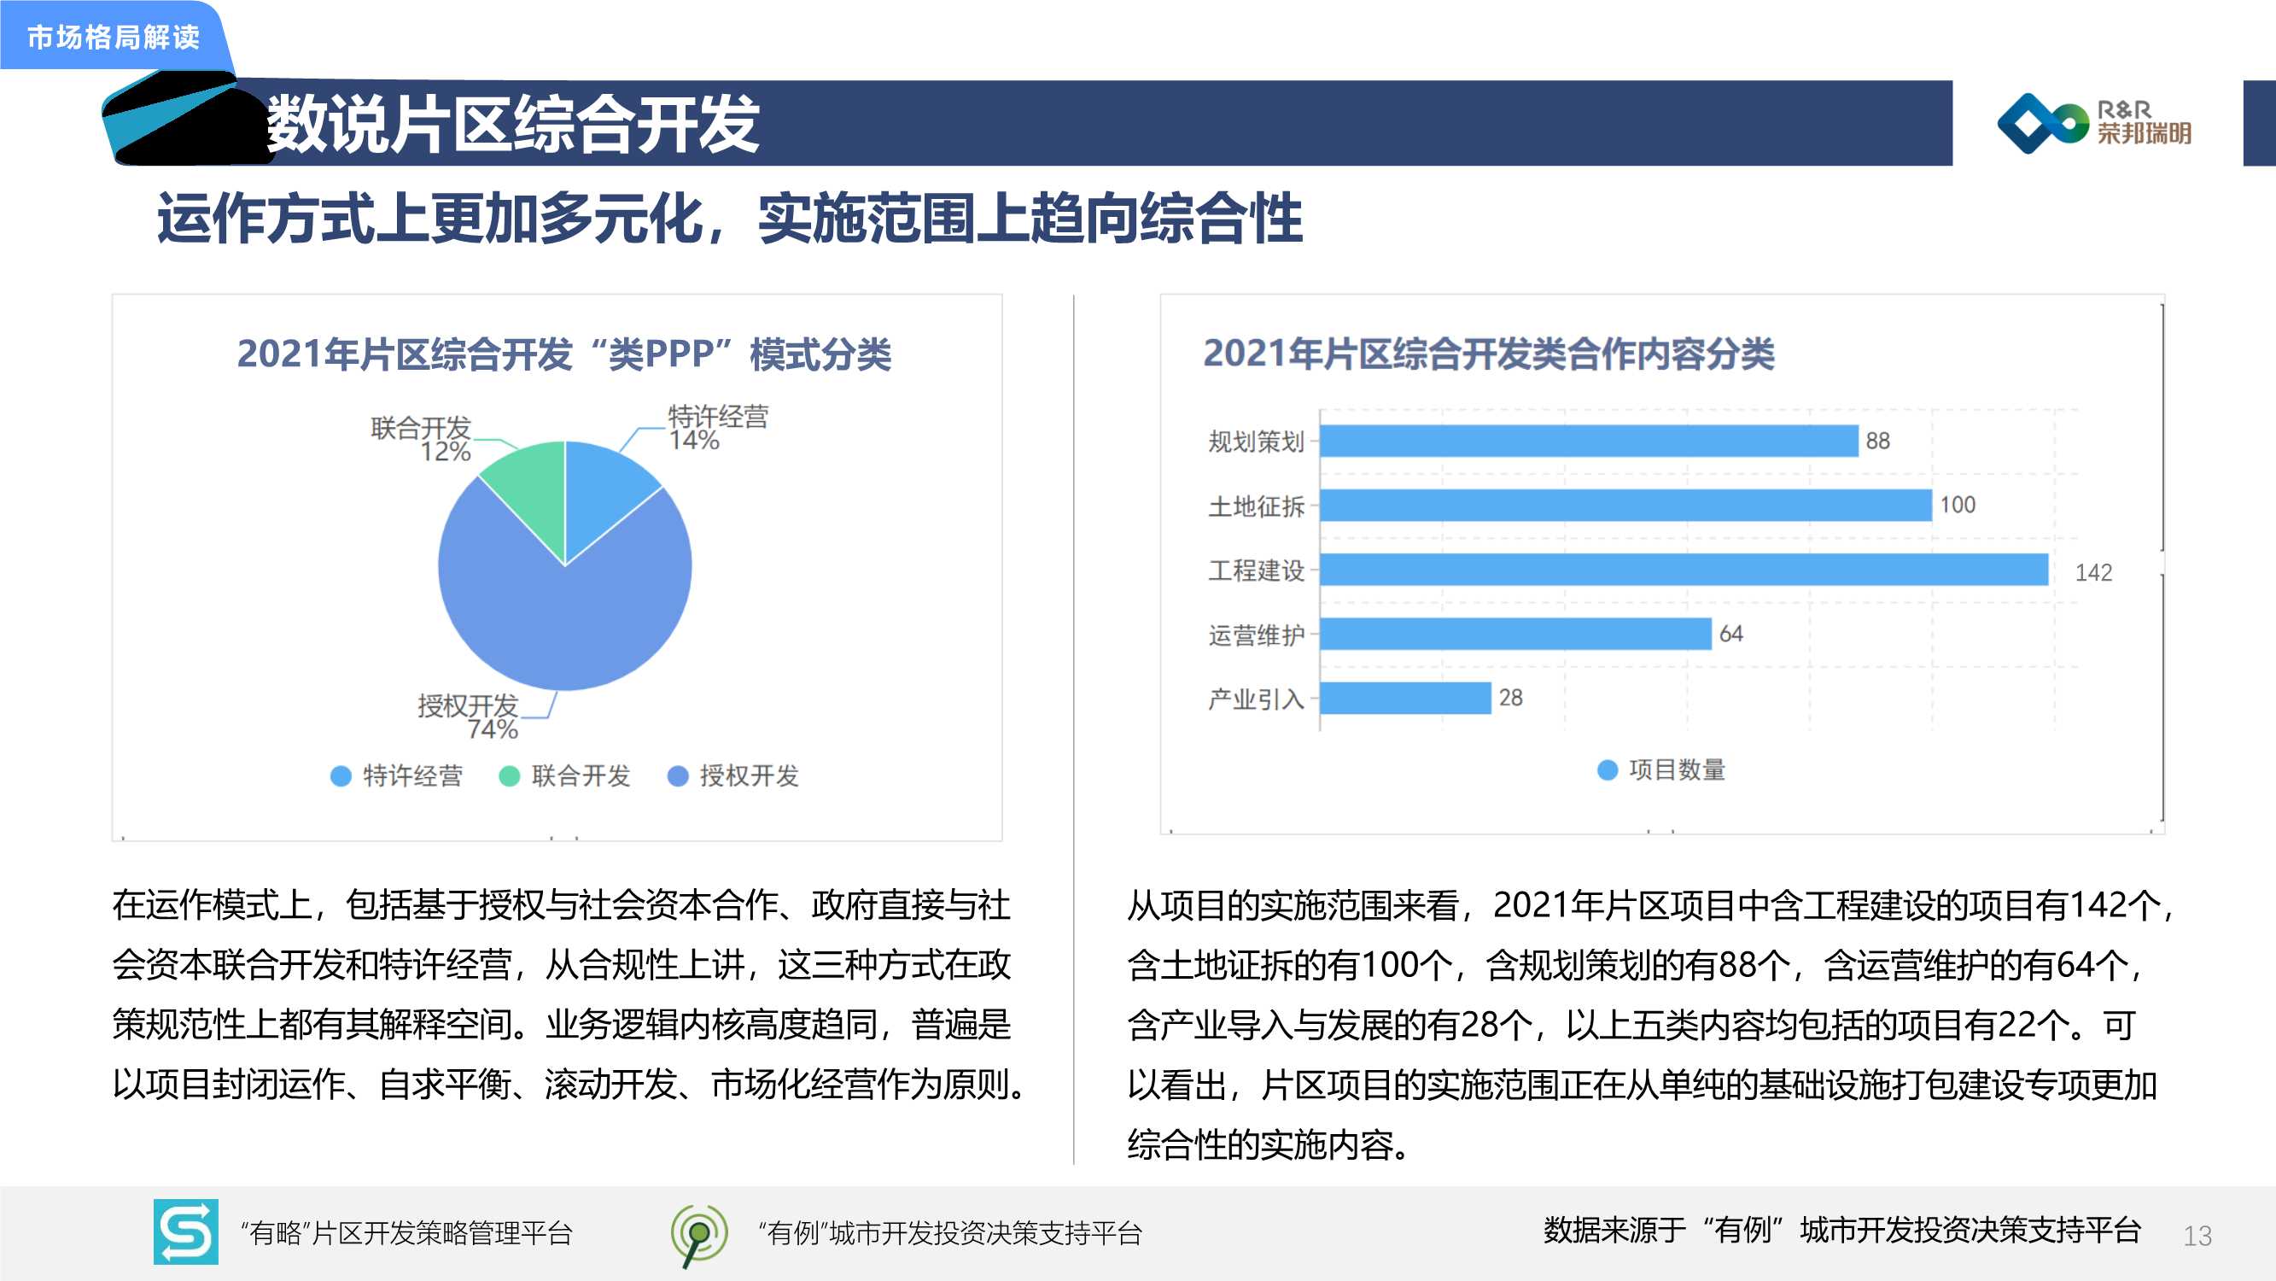
Task: Click the title 数说片区综合开发
Action: pyautogui.click(x=512, y=124)
